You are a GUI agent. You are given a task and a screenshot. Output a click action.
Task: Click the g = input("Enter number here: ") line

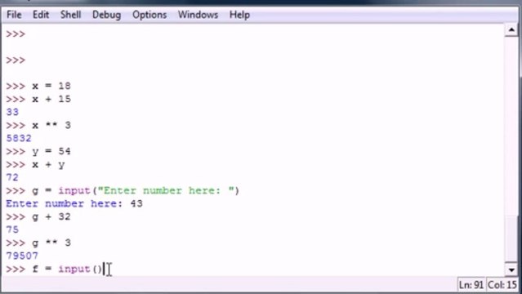click(123, 191)
